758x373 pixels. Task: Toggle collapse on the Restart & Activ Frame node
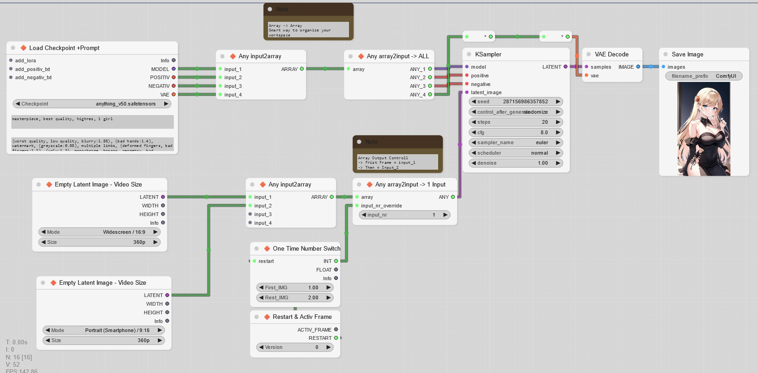[257, 317]
